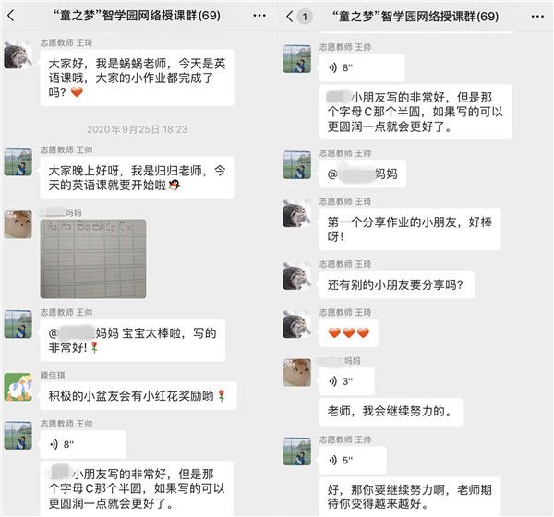
Task: Tap the red flower reward message from 滕佳琪
Action: pos(138,396)
